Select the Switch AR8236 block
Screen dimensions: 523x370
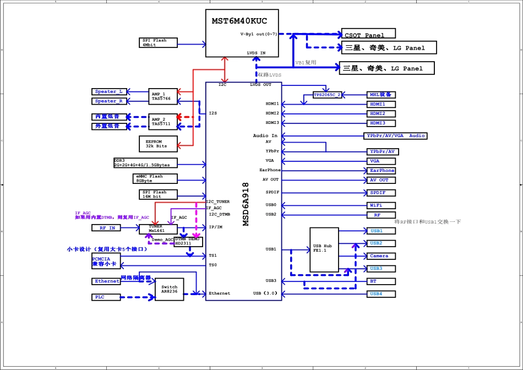pyautogui.click(x=169, y=290)
